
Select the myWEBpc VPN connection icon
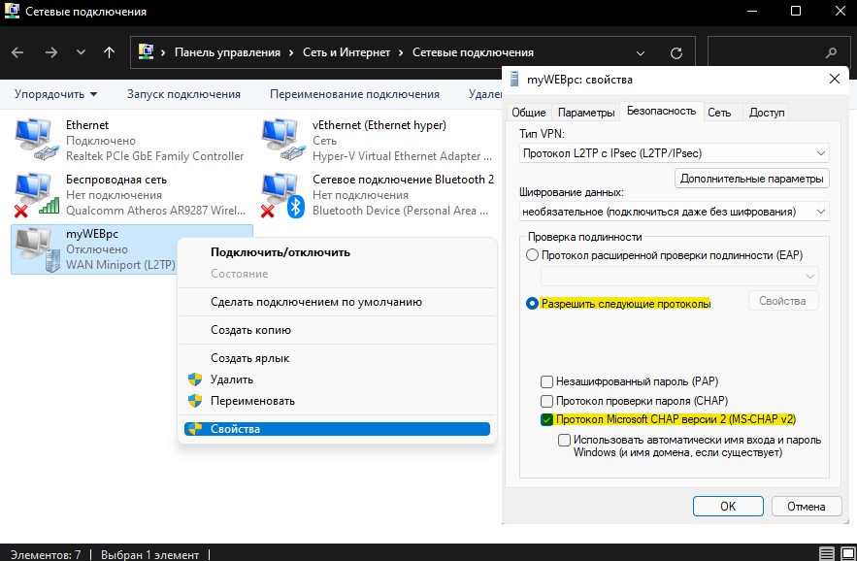coord(37,249)
